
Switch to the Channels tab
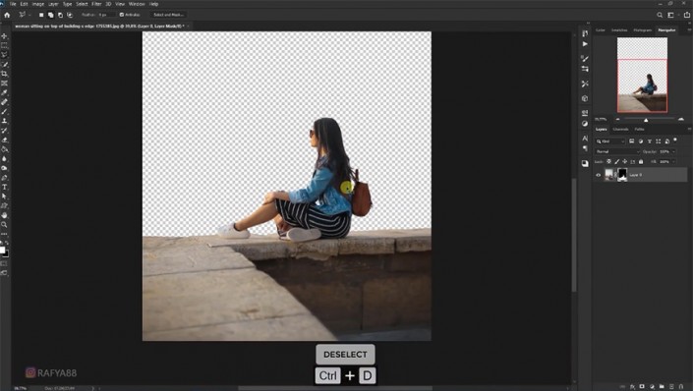(x=620, y=129)
